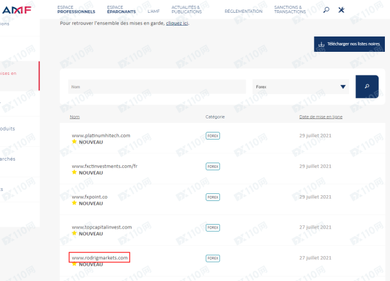Open the www.rodrigmarkets.com entry
The image size is (390, 281).
[100, 257]
